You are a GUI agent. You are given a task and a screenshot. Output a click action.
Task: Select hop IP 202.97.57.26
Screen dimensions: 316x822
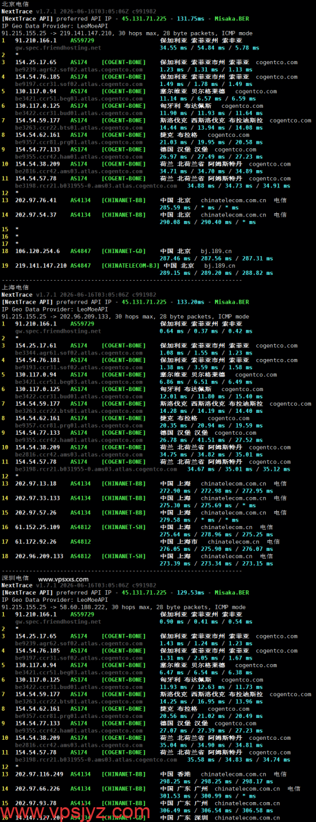(x=35, y=512)
